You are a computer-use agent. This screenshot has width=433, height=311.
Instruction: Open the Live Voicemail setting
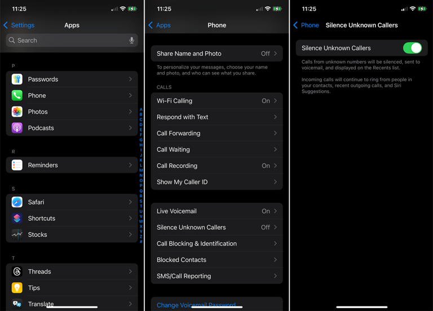tap(216, 211)
